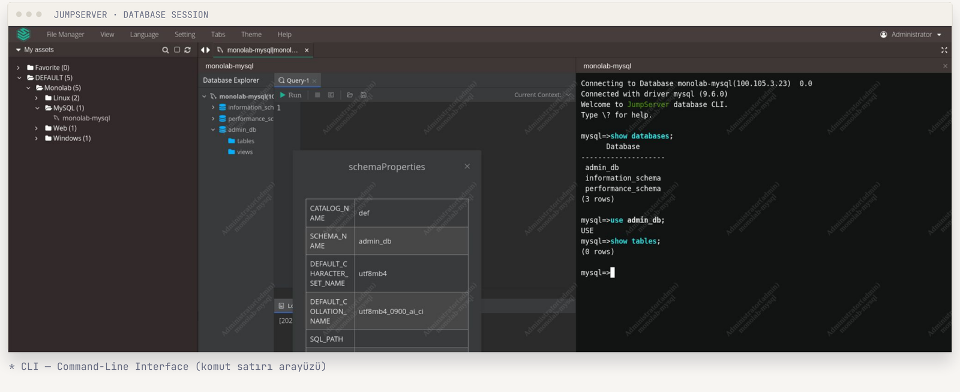Open the Language menu
The height and width of the screenshot is (392, 960).
point(145,34)
